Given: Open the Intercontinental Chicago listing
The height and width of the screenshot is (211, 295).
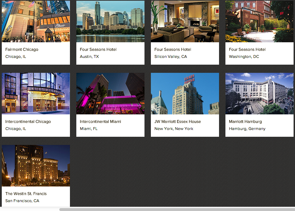Looking at the screenshot, I should point(27,121).
